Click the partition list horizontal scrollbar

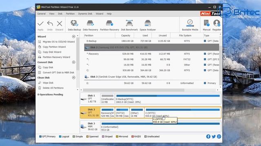[134, 90]
